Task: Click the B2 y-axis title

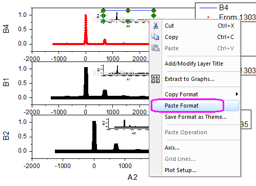Action: 6,136
